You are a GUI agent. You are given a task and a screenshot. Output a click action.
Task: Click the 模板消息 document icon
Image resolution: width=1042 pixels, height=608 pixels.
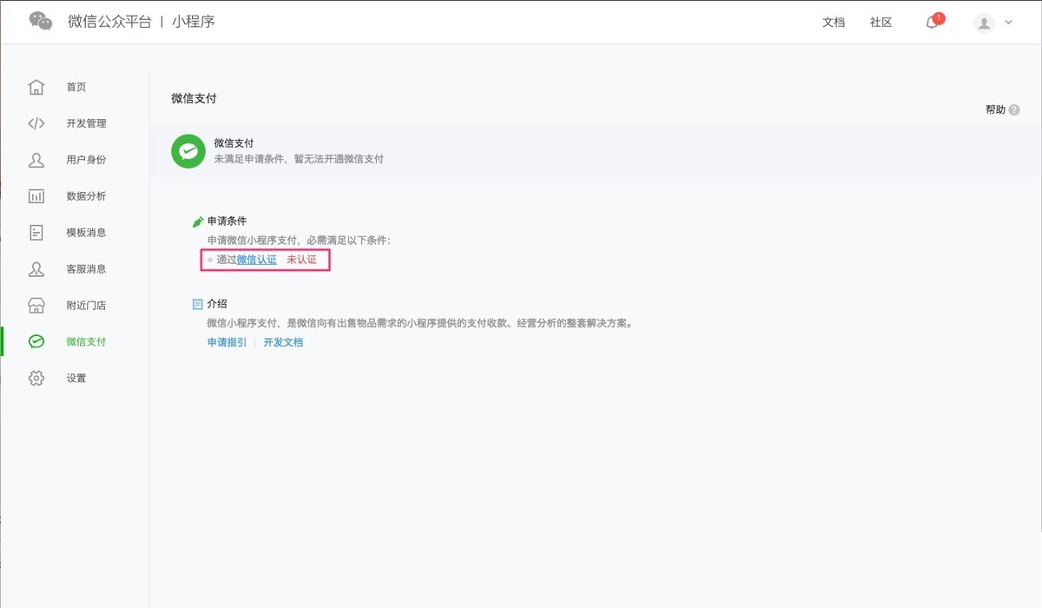click(x=36, y=233)
